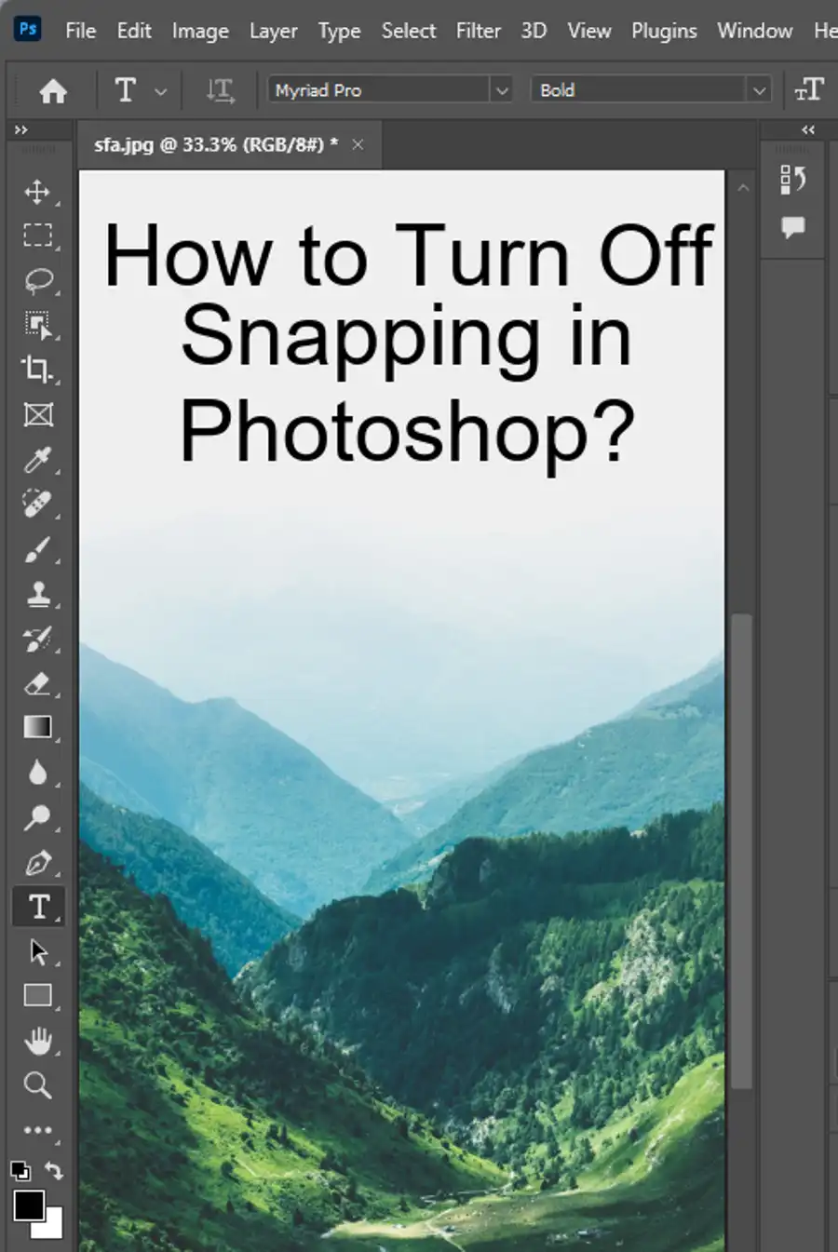Select the Pen tool
Viewport: 838px width, 1252px height.
point(37,862)
